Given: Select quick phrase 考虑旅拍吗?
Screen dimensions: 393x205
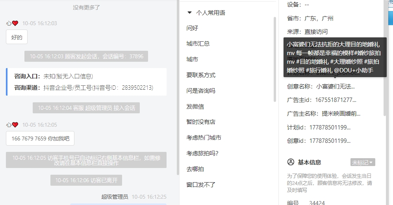Looking at the screenshot, I should pyautogui.click(x=202, y=153).
